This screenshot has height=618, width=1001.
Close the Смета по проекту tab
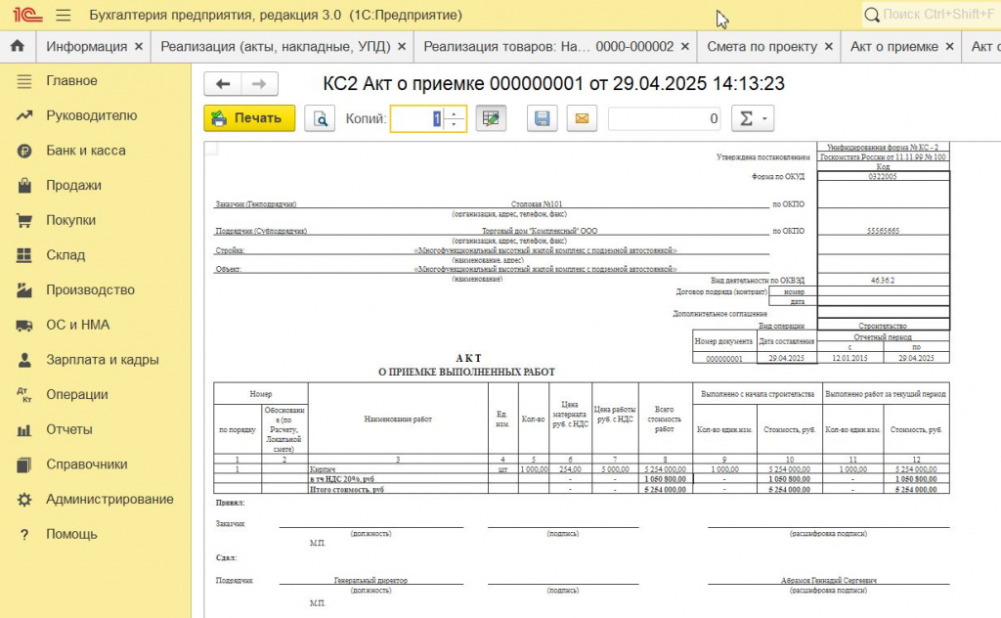829,47
